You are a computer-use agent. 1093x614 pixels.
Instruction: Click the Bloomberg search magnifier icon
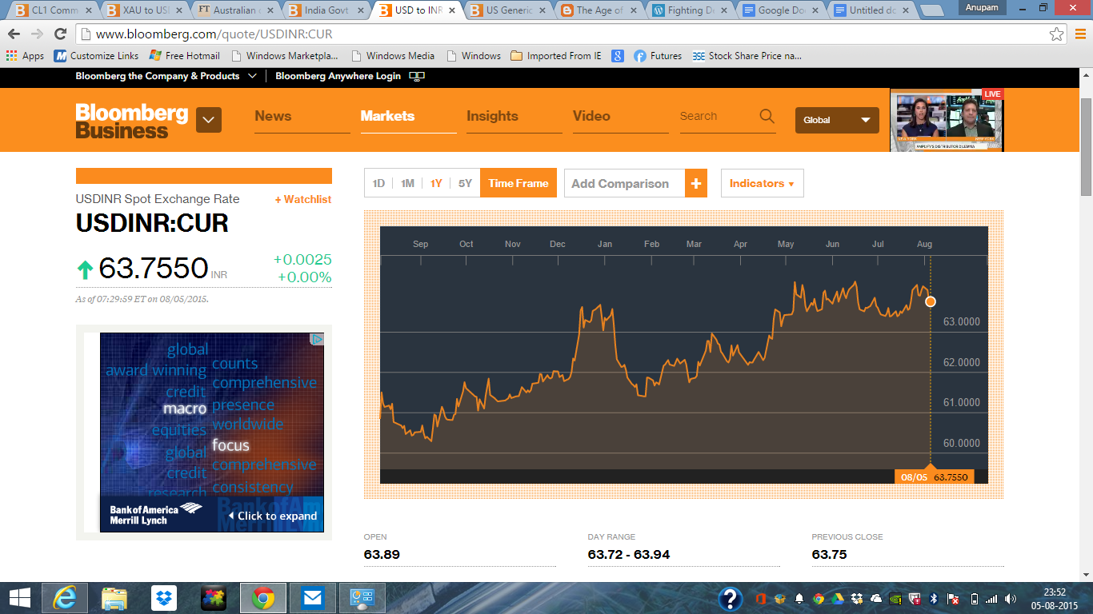point(767,116)
